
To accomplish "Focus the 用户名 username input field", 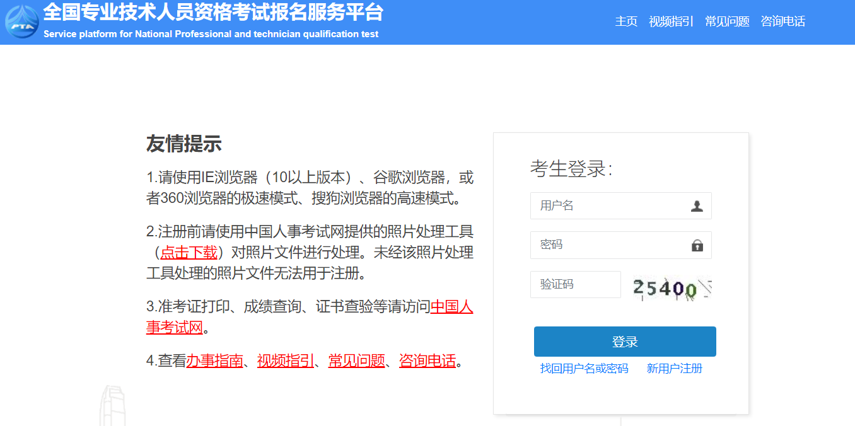I will pos(608,206).
